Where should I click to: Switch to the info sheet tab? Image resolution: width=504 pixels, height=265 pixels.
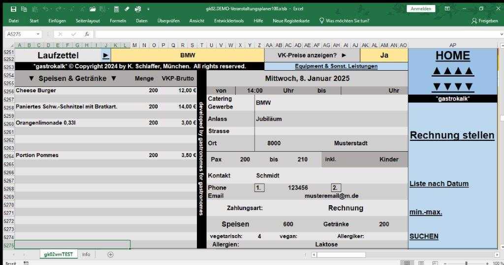coord(86,254)
